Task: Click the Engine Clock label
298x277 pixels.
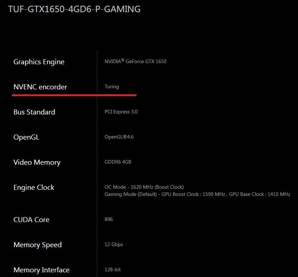Action: click(34, 188)
